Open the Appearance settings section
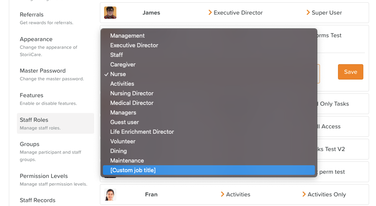Screen dimensions: 376x206 [55, 47]
